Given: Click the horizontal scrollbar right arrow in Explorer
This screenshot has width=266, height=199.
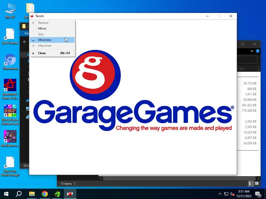Looking at the screenshot, I should (x=258, y=178).
